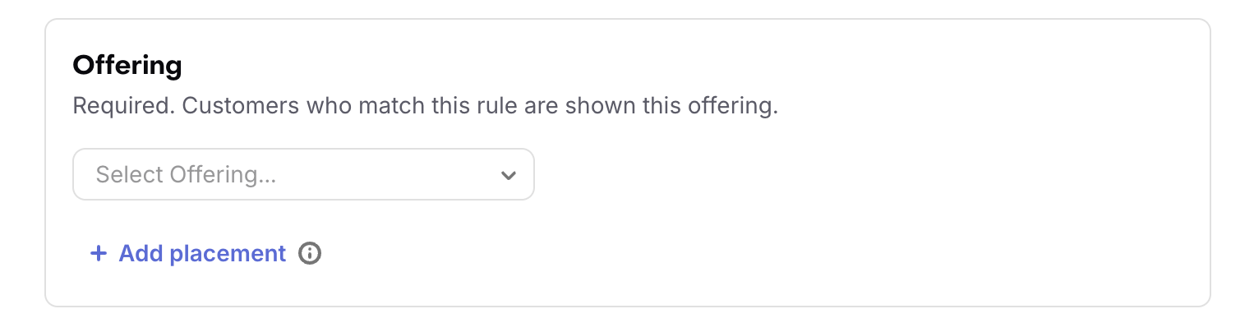Show placement help via circled i icon
1254x332 pixels.
[x=310, y=254]
